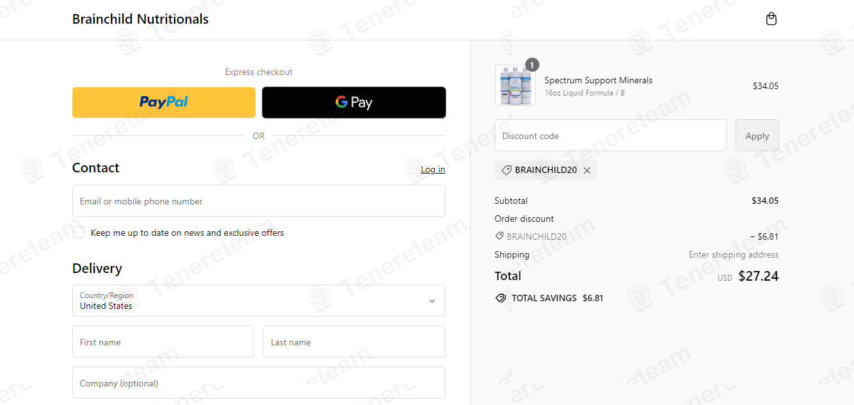Click the Total Savings tag icon
The height and width of the screenshot is (405, 854).
pyautogui.click(x=501, y=298)
